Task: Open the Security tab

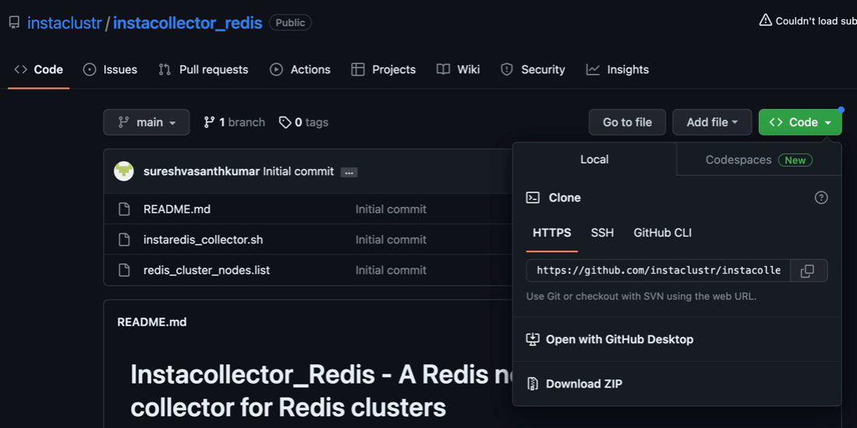Action: [x=532, y=69]
